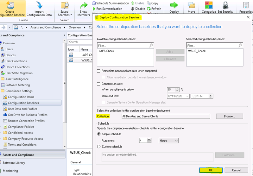Image resolution: width=253 pixels, height=176 pixels.
Task: Click navigation pane vertical scrollbar
Action: pos(65,82)
